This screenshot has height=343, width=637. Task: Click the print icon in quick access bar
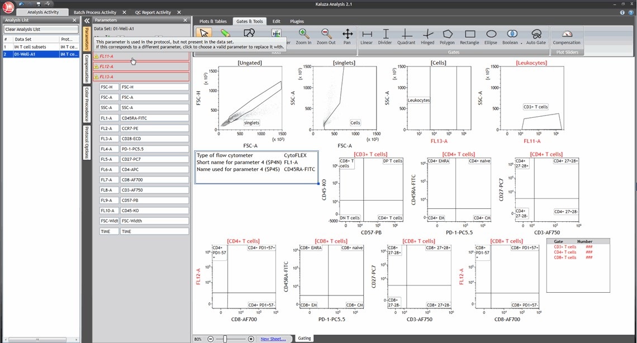[47, 4]
